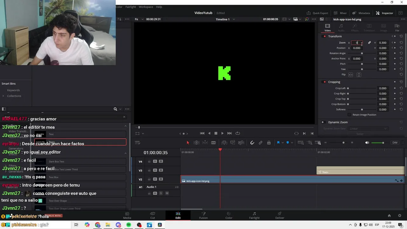The width and height of the screenshot is (407, 229).
Task: Switch to the Fairlight page
Action: tap(254, 215)
